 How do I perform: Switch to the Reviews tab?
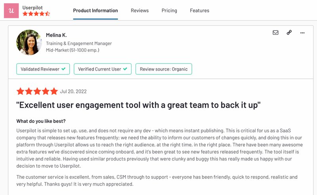click(x=140, y=11)
